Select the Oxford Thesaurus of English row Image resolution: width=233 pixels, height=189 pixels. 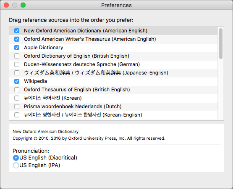pos(113,90)
